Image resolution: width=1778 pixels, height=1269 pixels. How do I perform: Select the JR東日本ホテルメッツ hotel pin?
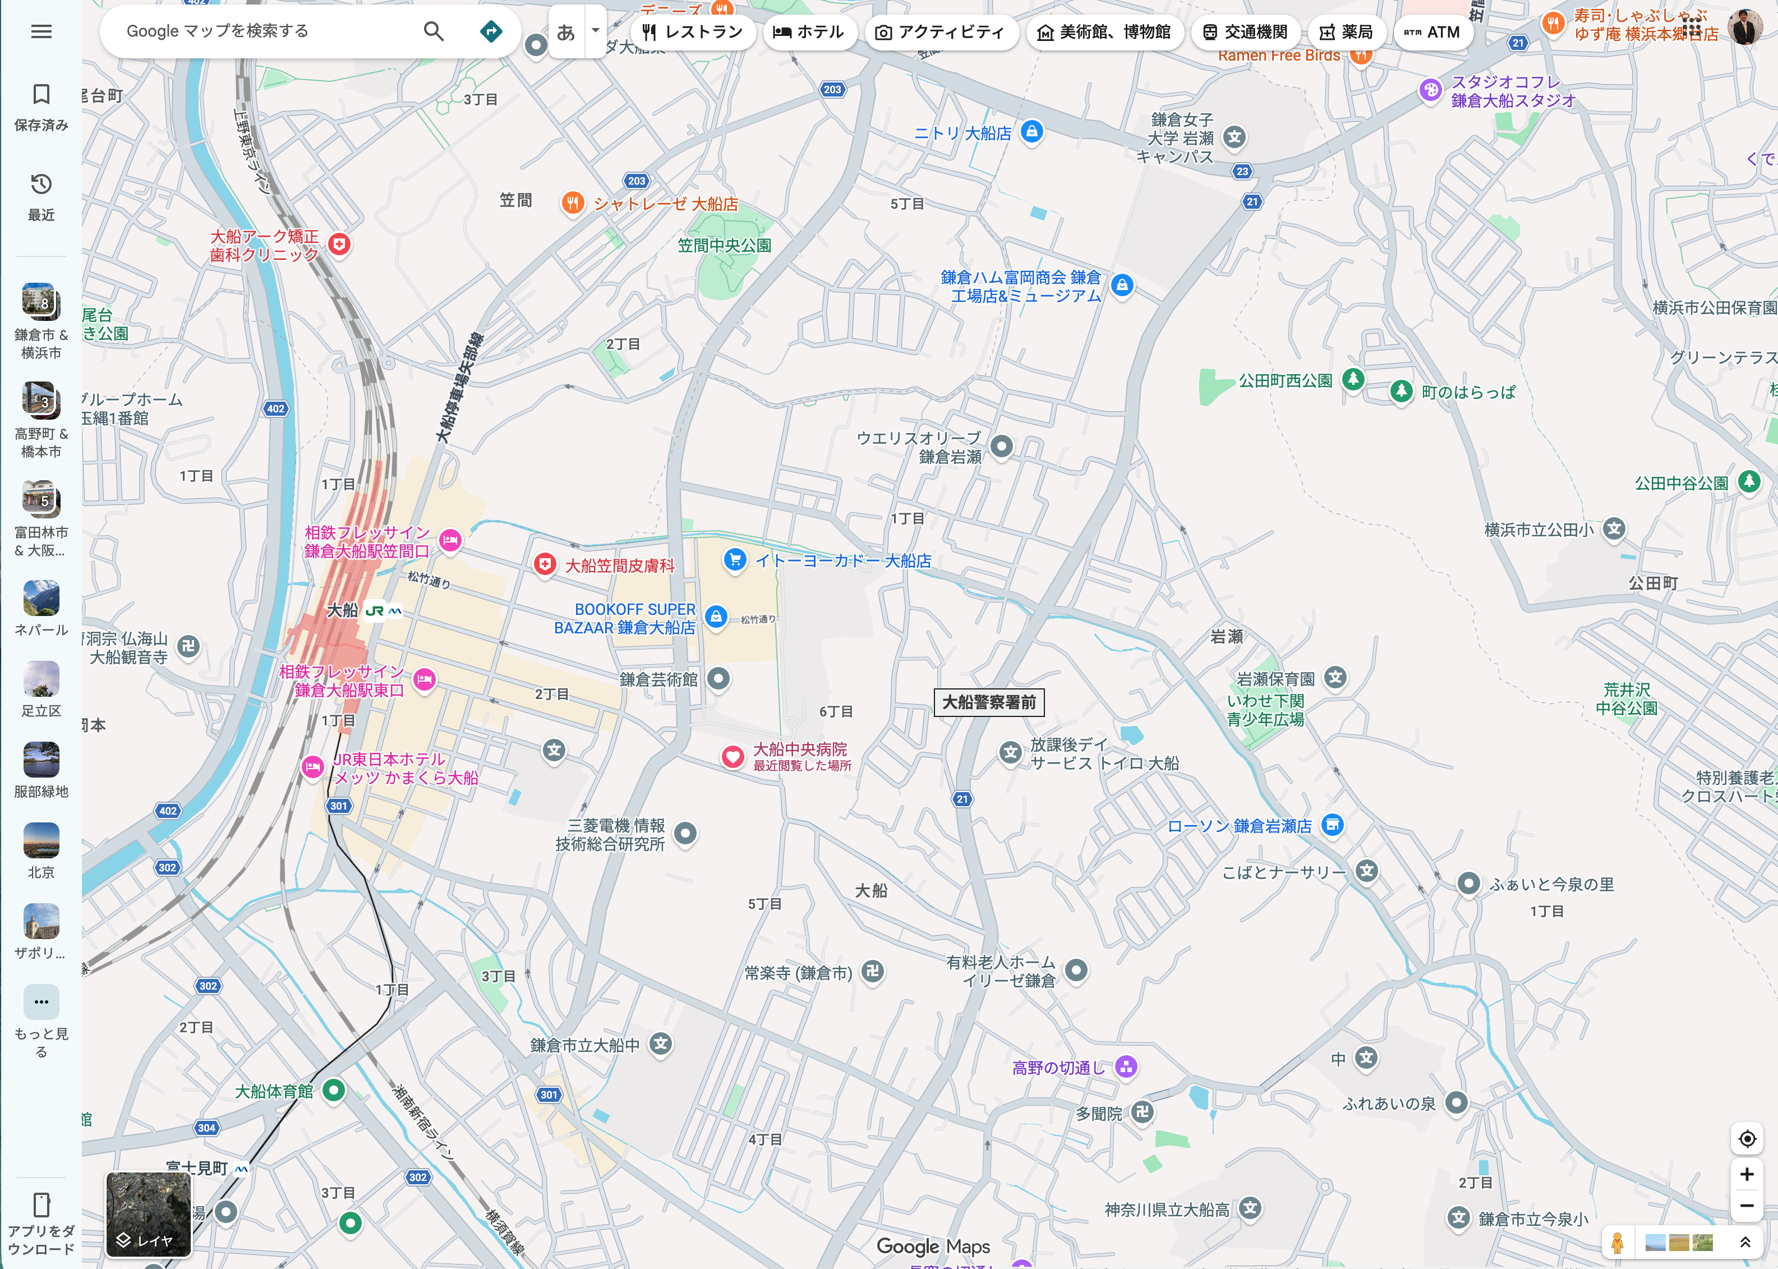pyautogui.click(x=312, y=767)
